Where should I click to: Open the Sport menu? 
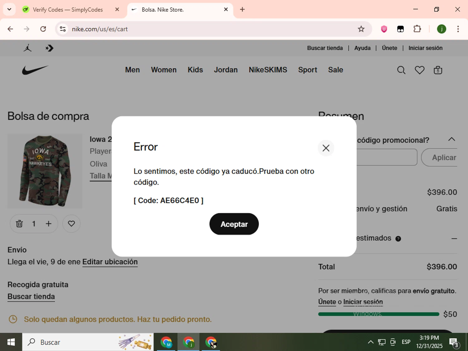point(308,70)
